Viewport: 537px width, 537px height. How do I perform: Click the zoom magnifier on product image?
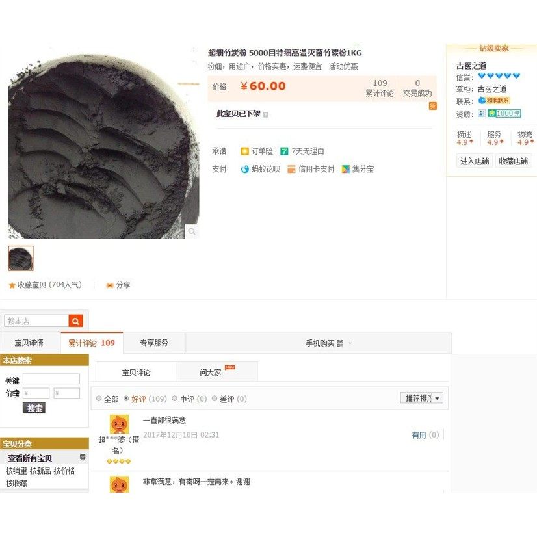pos(192,231)
